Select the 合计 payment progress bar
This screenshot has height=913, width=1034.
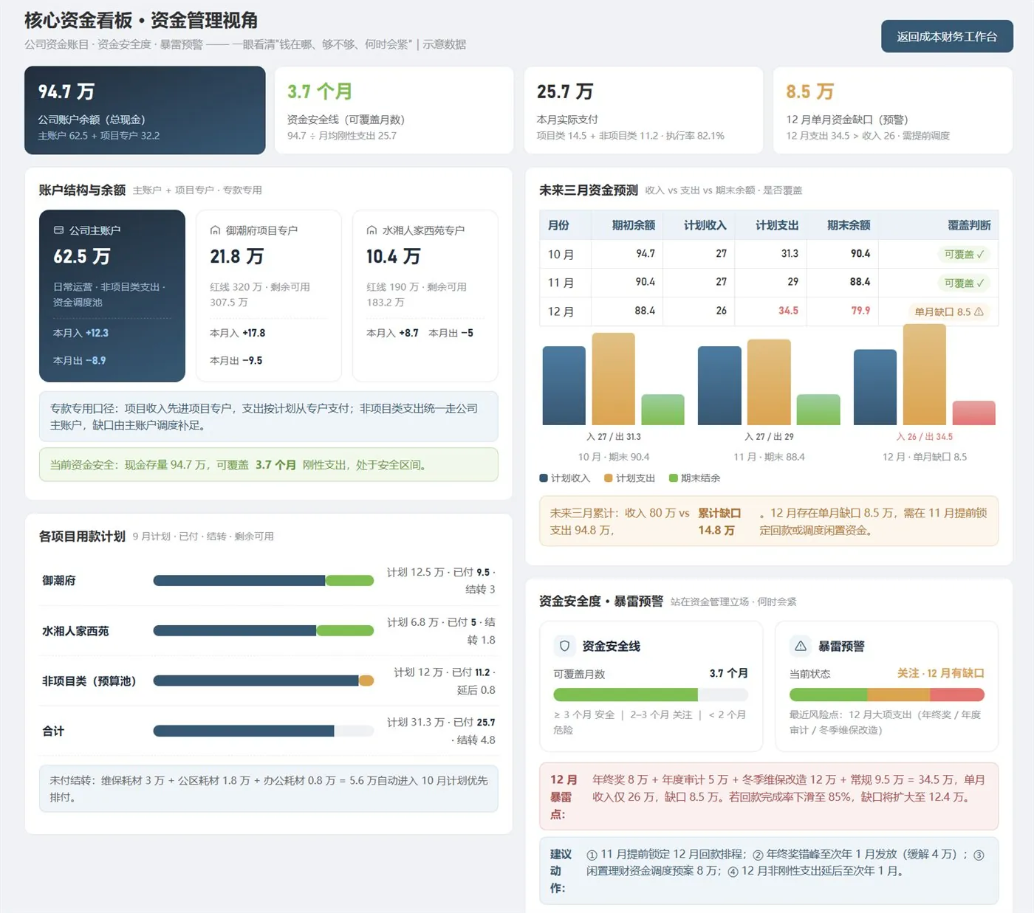tap(264, 731)
